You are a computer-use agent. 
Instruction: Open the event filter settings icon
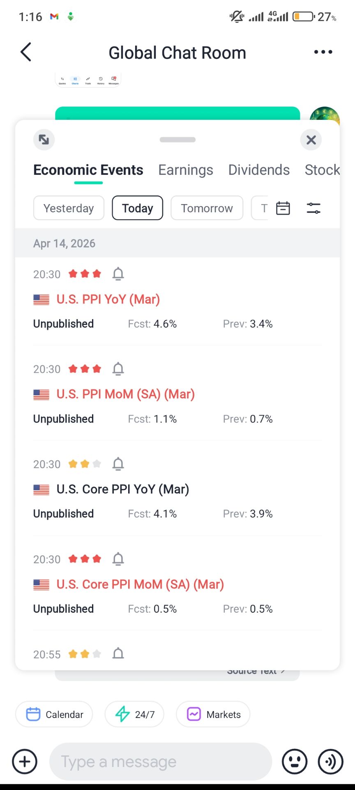(314, 208)
